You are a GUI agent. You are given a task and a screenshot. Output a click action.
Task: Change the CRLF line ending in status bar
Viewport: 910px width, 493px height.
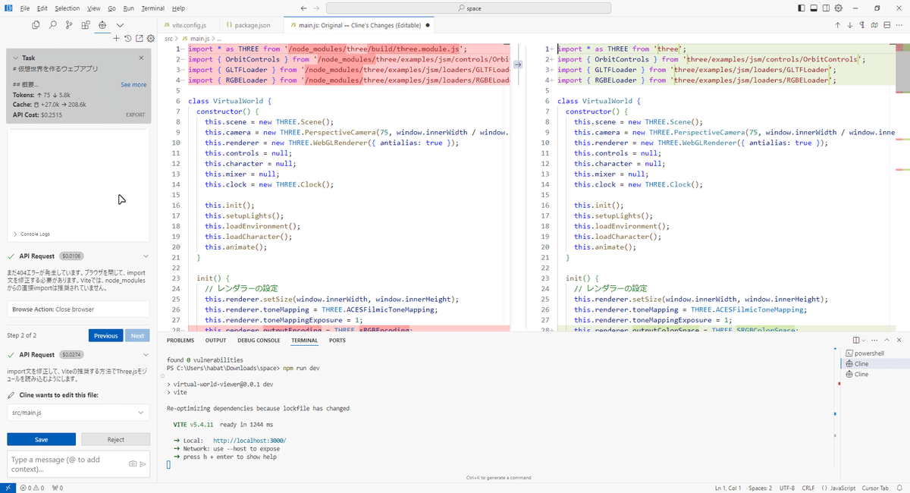point(808,488)
